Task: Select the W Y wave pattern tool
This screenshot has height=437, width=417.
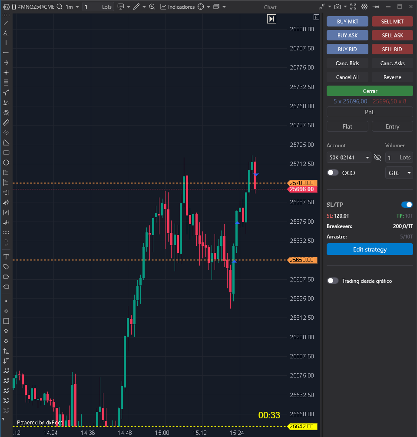Action: pyautogui.click(x=6, y=401)
